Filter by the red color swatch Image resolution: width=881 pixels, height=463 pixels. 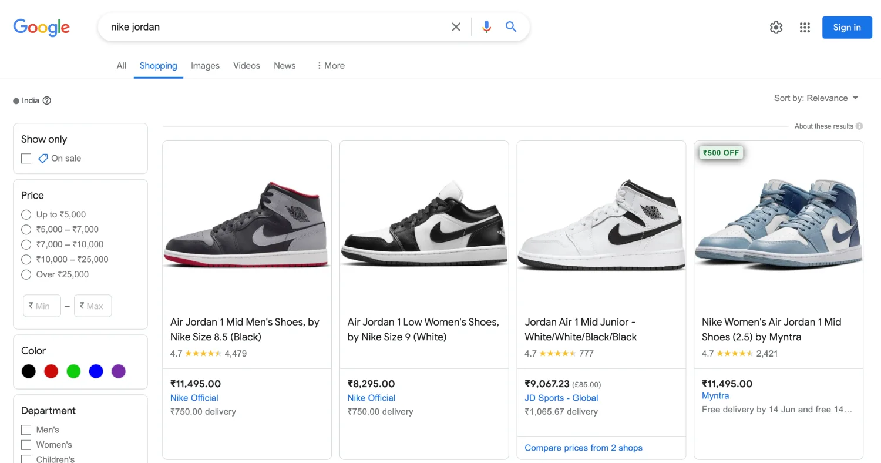pos(51,371)
